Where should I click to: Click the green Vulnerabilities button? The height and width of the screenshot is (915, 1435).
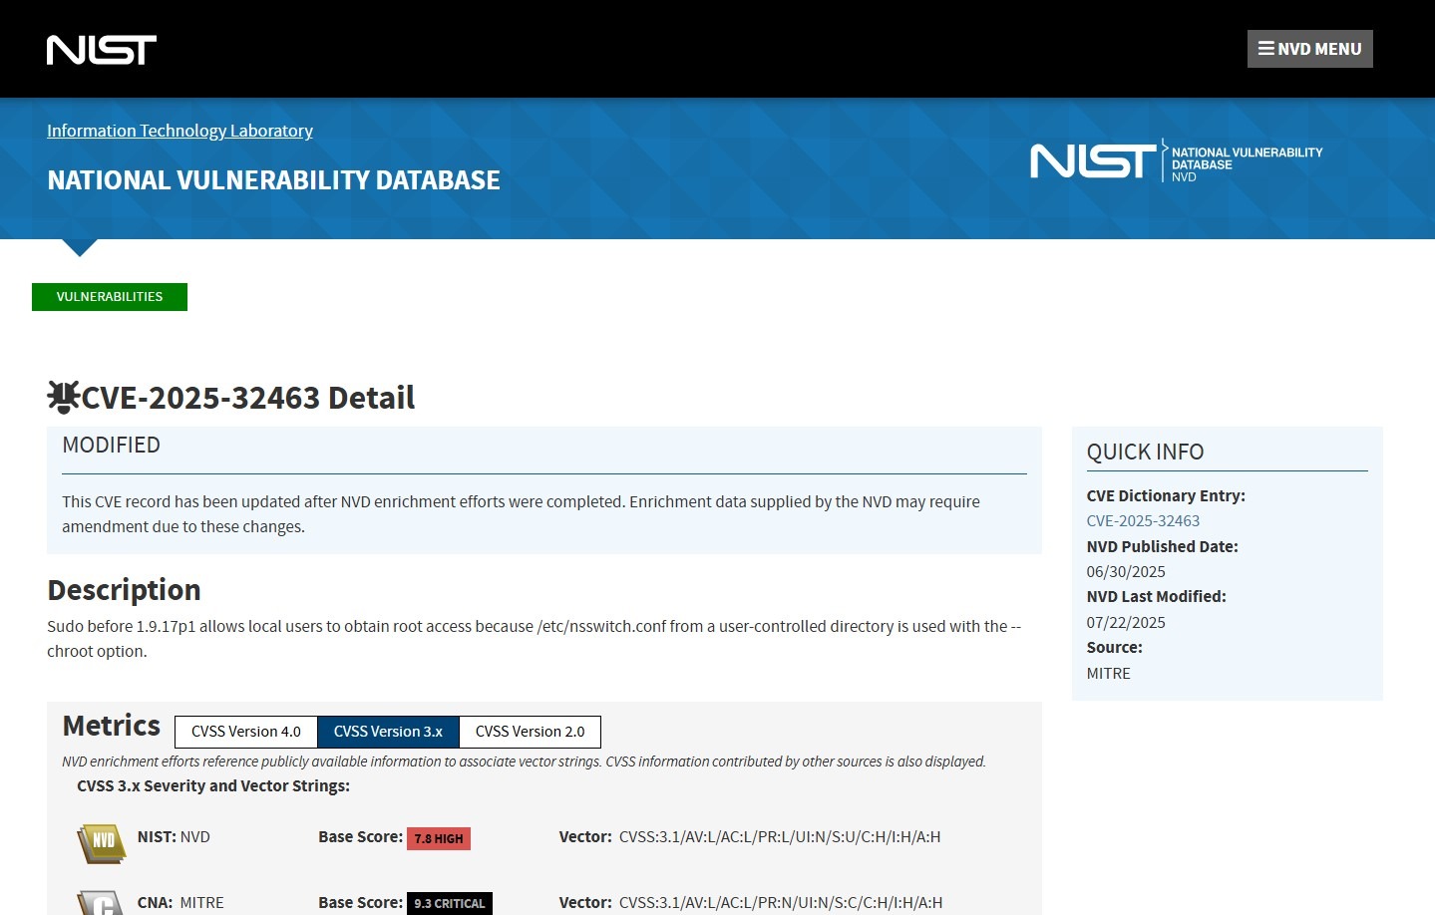(x=110, y=297)
